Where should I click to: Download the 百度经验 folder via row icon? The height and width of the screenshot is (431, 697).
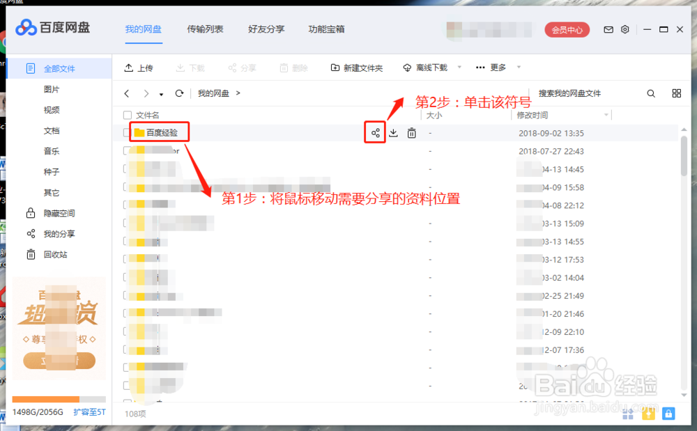pos(393,133)
